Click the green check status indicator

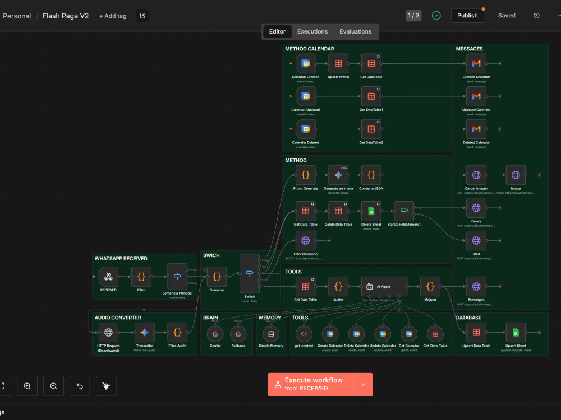click(436, 16)
